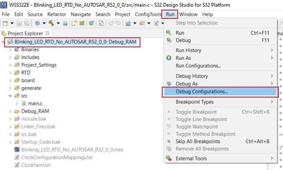Expand the Binaries tree node

pyautogui.click(x=10, y=49)
